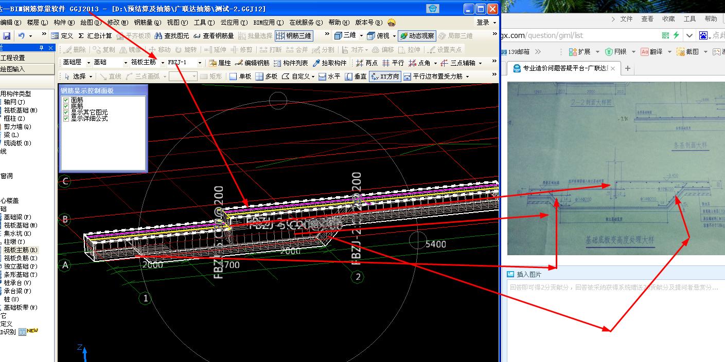
Task: Open 查看钢筋量 rebar quantity viewer
Action: click(x=214, y=36)
